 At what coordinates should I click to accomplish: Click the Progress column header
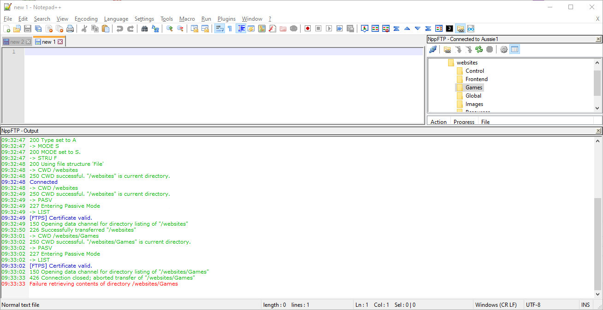464,122
